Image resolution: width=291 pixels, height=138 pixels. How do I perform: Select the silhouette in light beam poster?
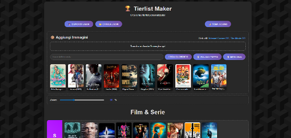coord(107,131)
